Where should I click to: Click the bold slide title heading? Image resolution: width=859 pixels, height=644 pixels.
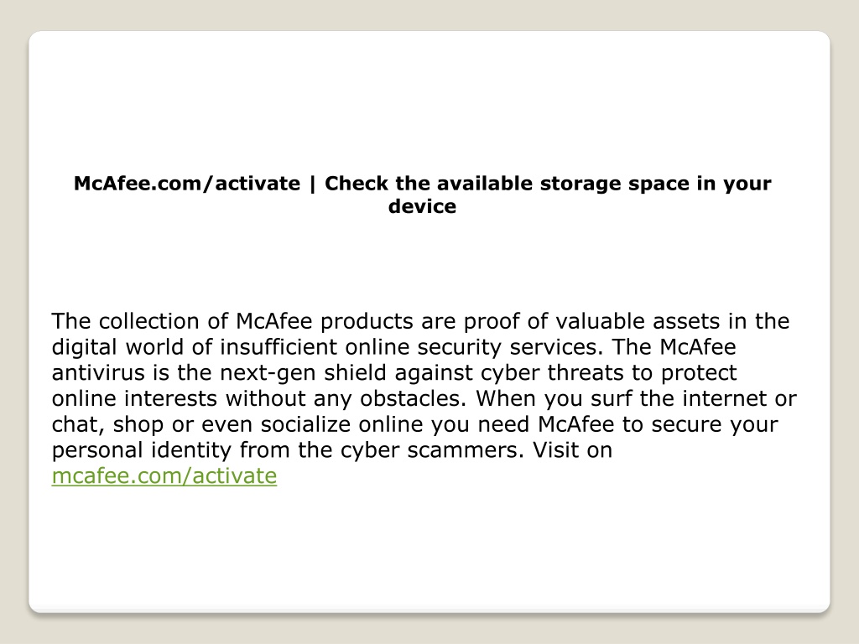coord(423,195)
